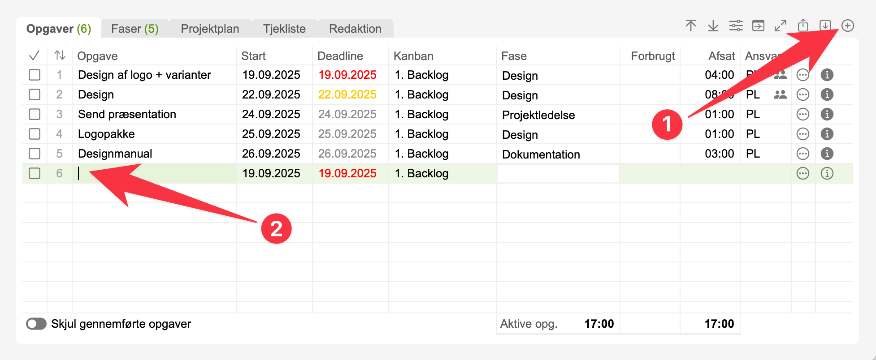Screen dimensions: 876x360
Task: Click the add new task plus icon
Action: (847, 26)
